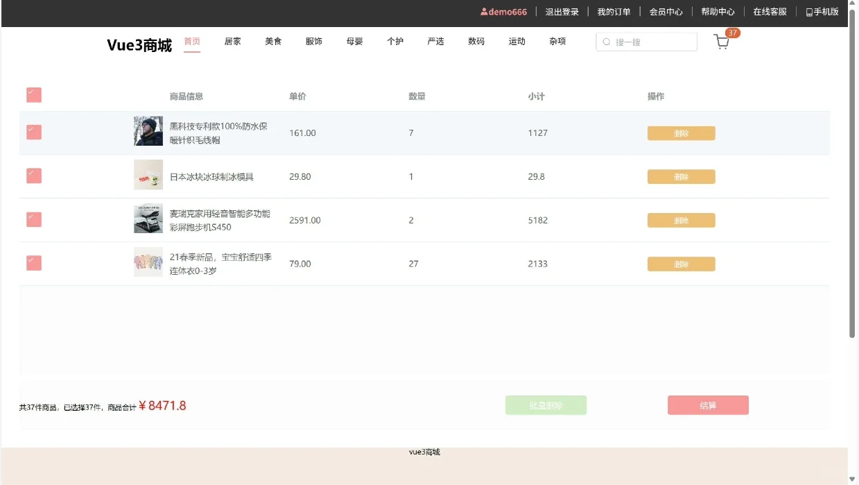Switch to the 美食 category tab
The width and height of the screenshot is (859, 485).
pos(273,42)
